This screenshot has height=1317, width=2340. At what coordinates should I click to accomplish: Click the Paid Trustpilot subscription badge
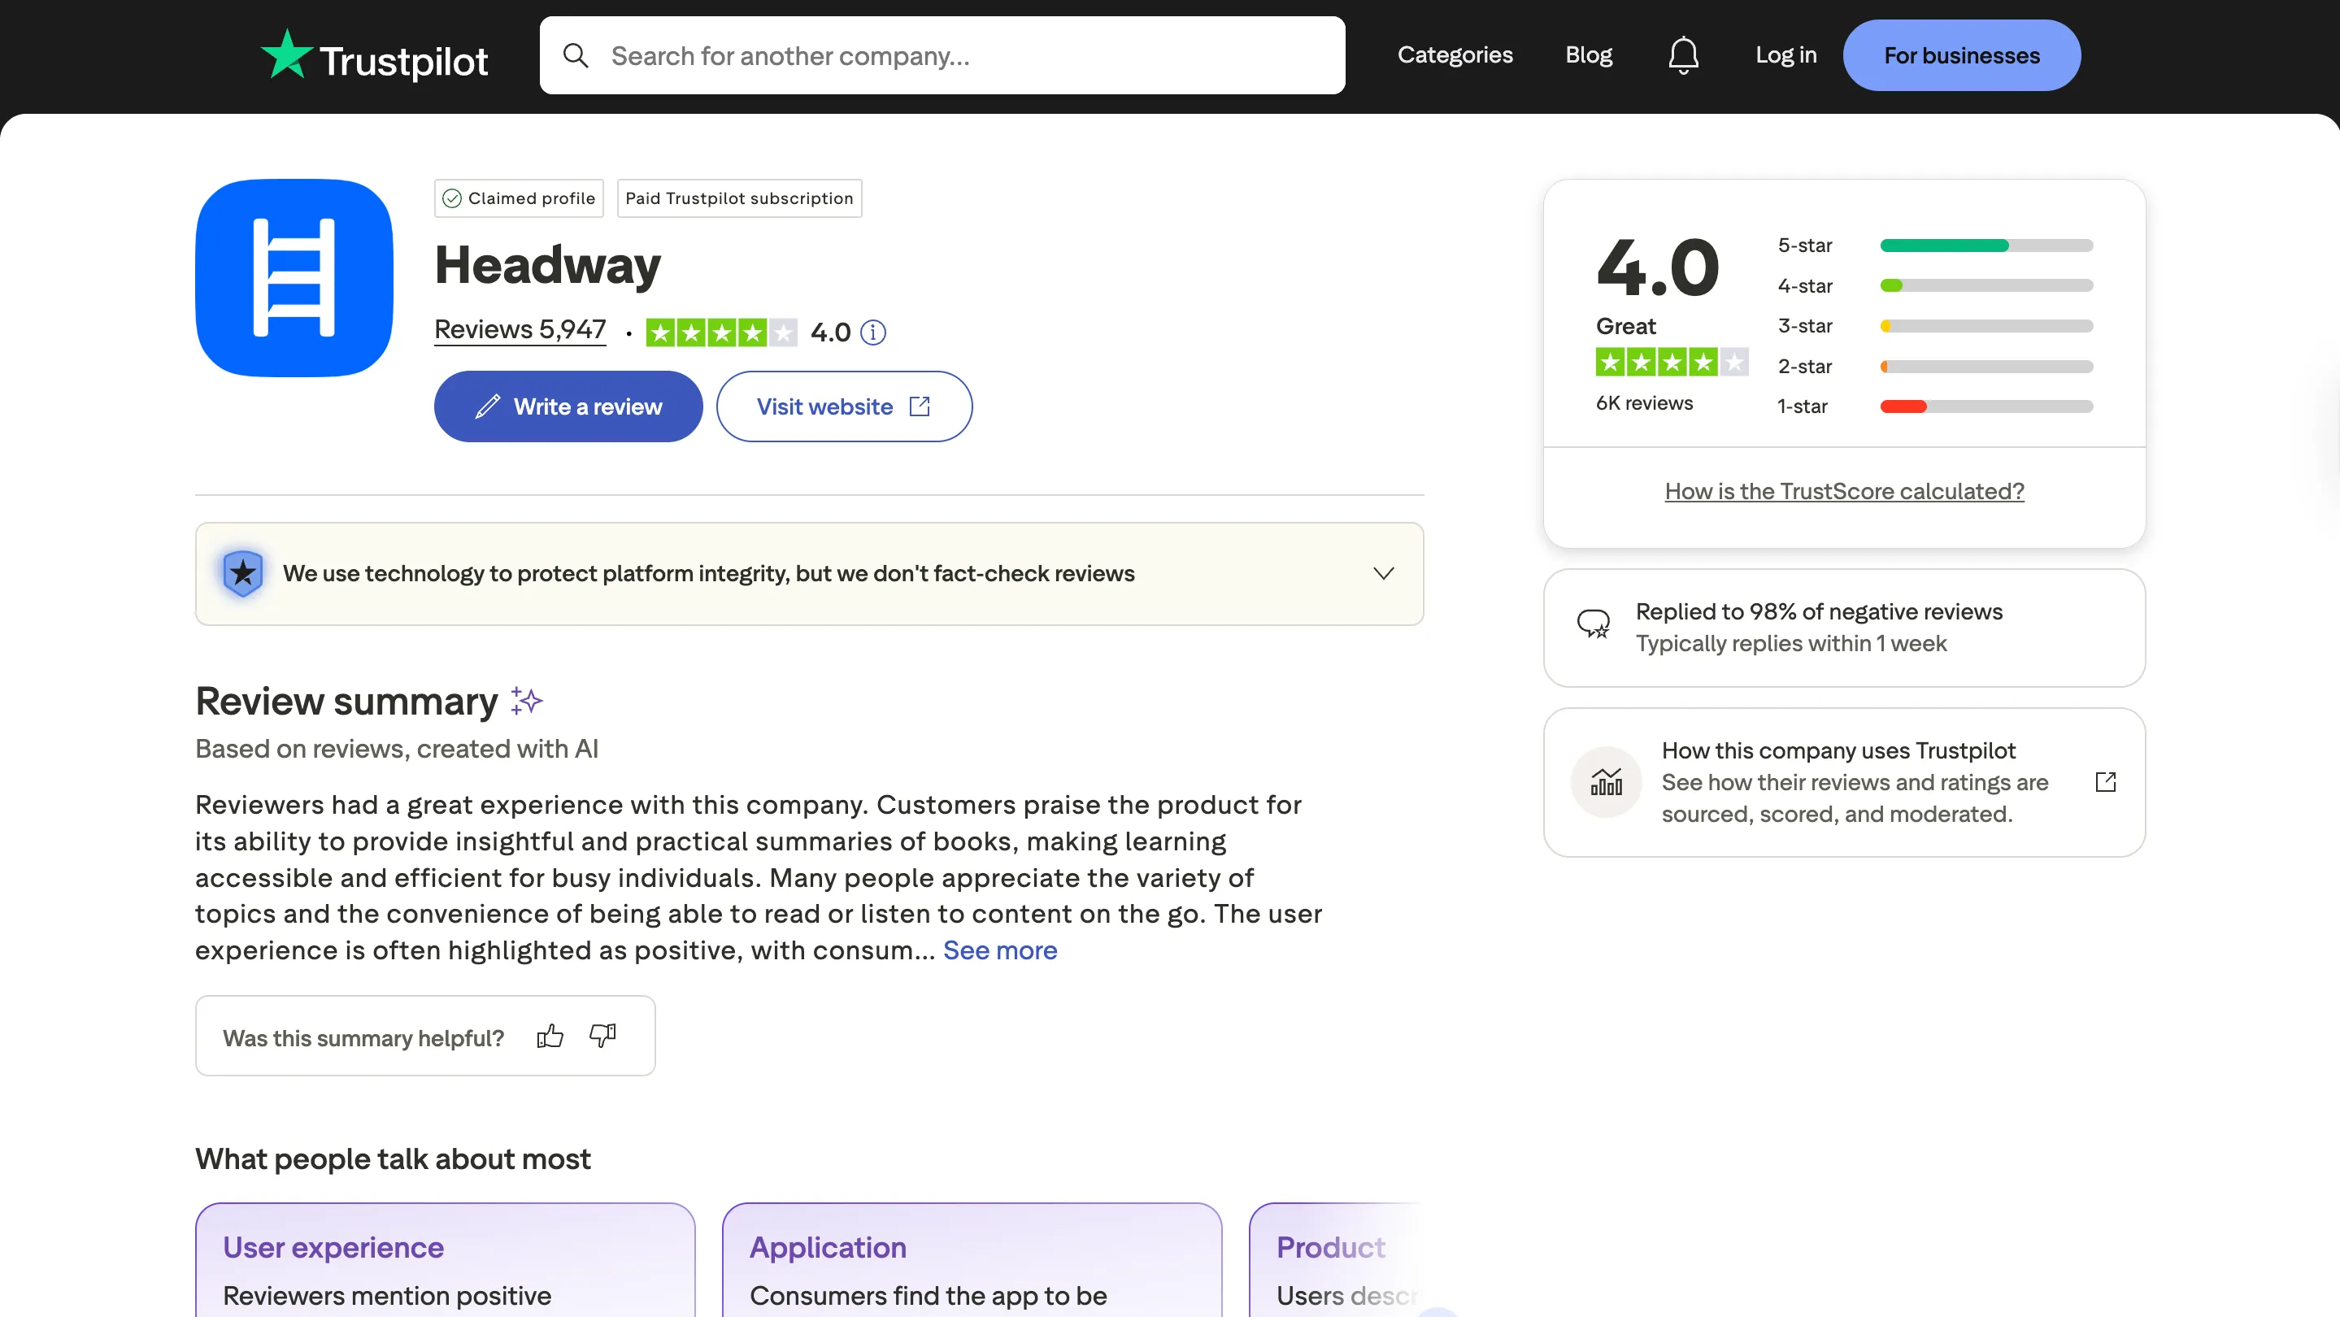739,199
